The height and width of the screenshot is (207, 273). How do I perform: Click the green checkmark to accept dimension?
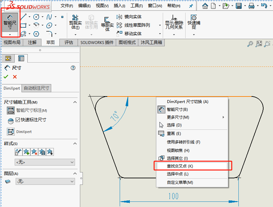coord(6,77)
